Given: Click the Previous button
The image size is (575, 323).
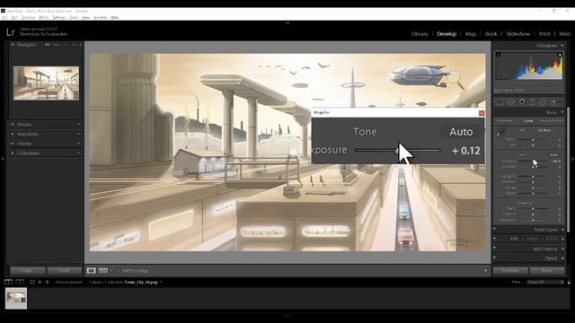Looking at the screenshot, I should [510, 271].
